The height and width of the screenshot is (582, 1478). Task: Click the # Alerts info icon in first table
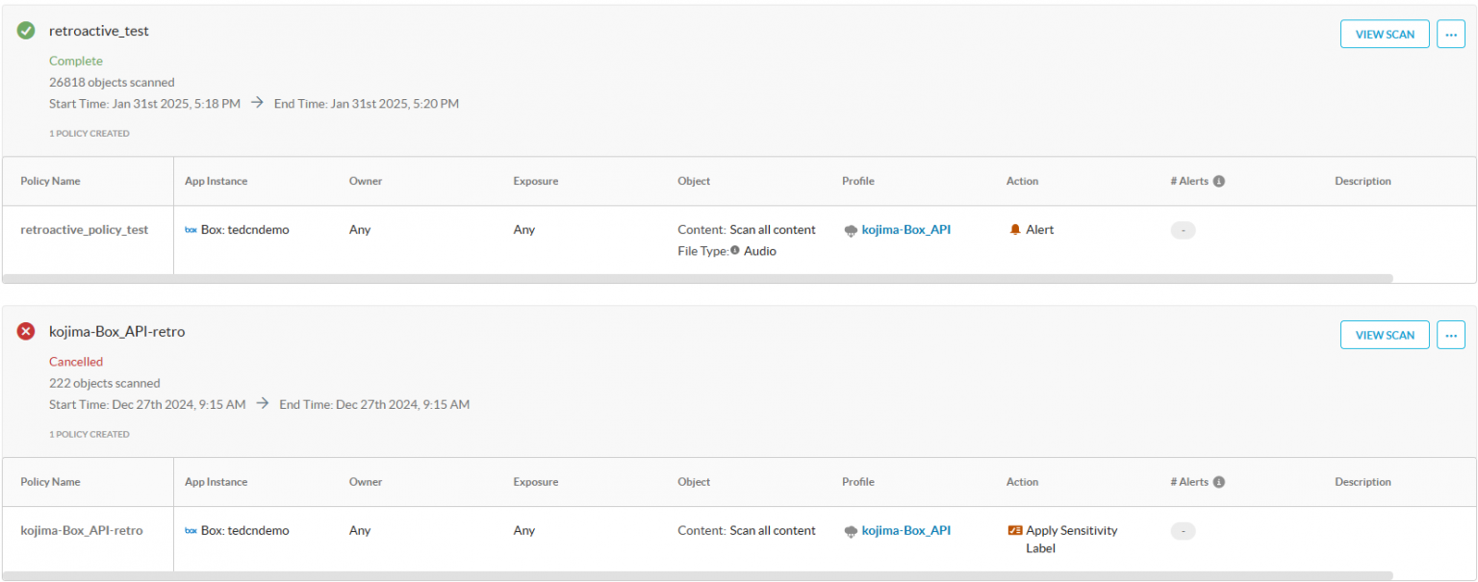pos(1219,181)
